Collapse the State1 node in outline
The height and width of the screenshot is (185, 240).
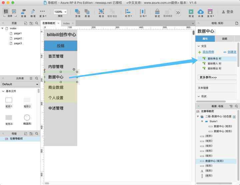(x=202, y=122)
